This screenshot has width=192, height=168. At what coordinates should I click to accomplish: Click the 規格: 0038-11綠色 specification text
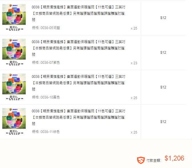tap(46, 132)
